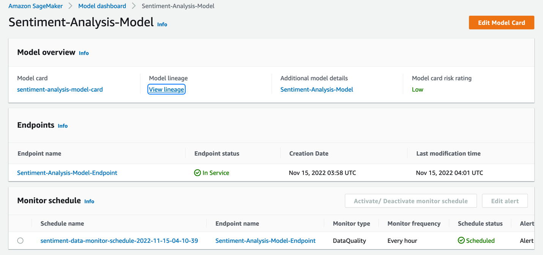Open Endpoints Info link
The height and width of the screenshot is (255, 543).
(x=63, y=126)
